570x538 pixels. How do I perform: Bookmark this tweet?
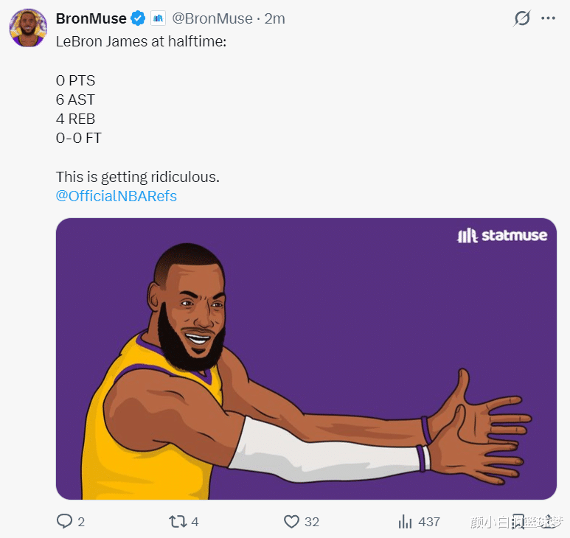tap(518, 522)
